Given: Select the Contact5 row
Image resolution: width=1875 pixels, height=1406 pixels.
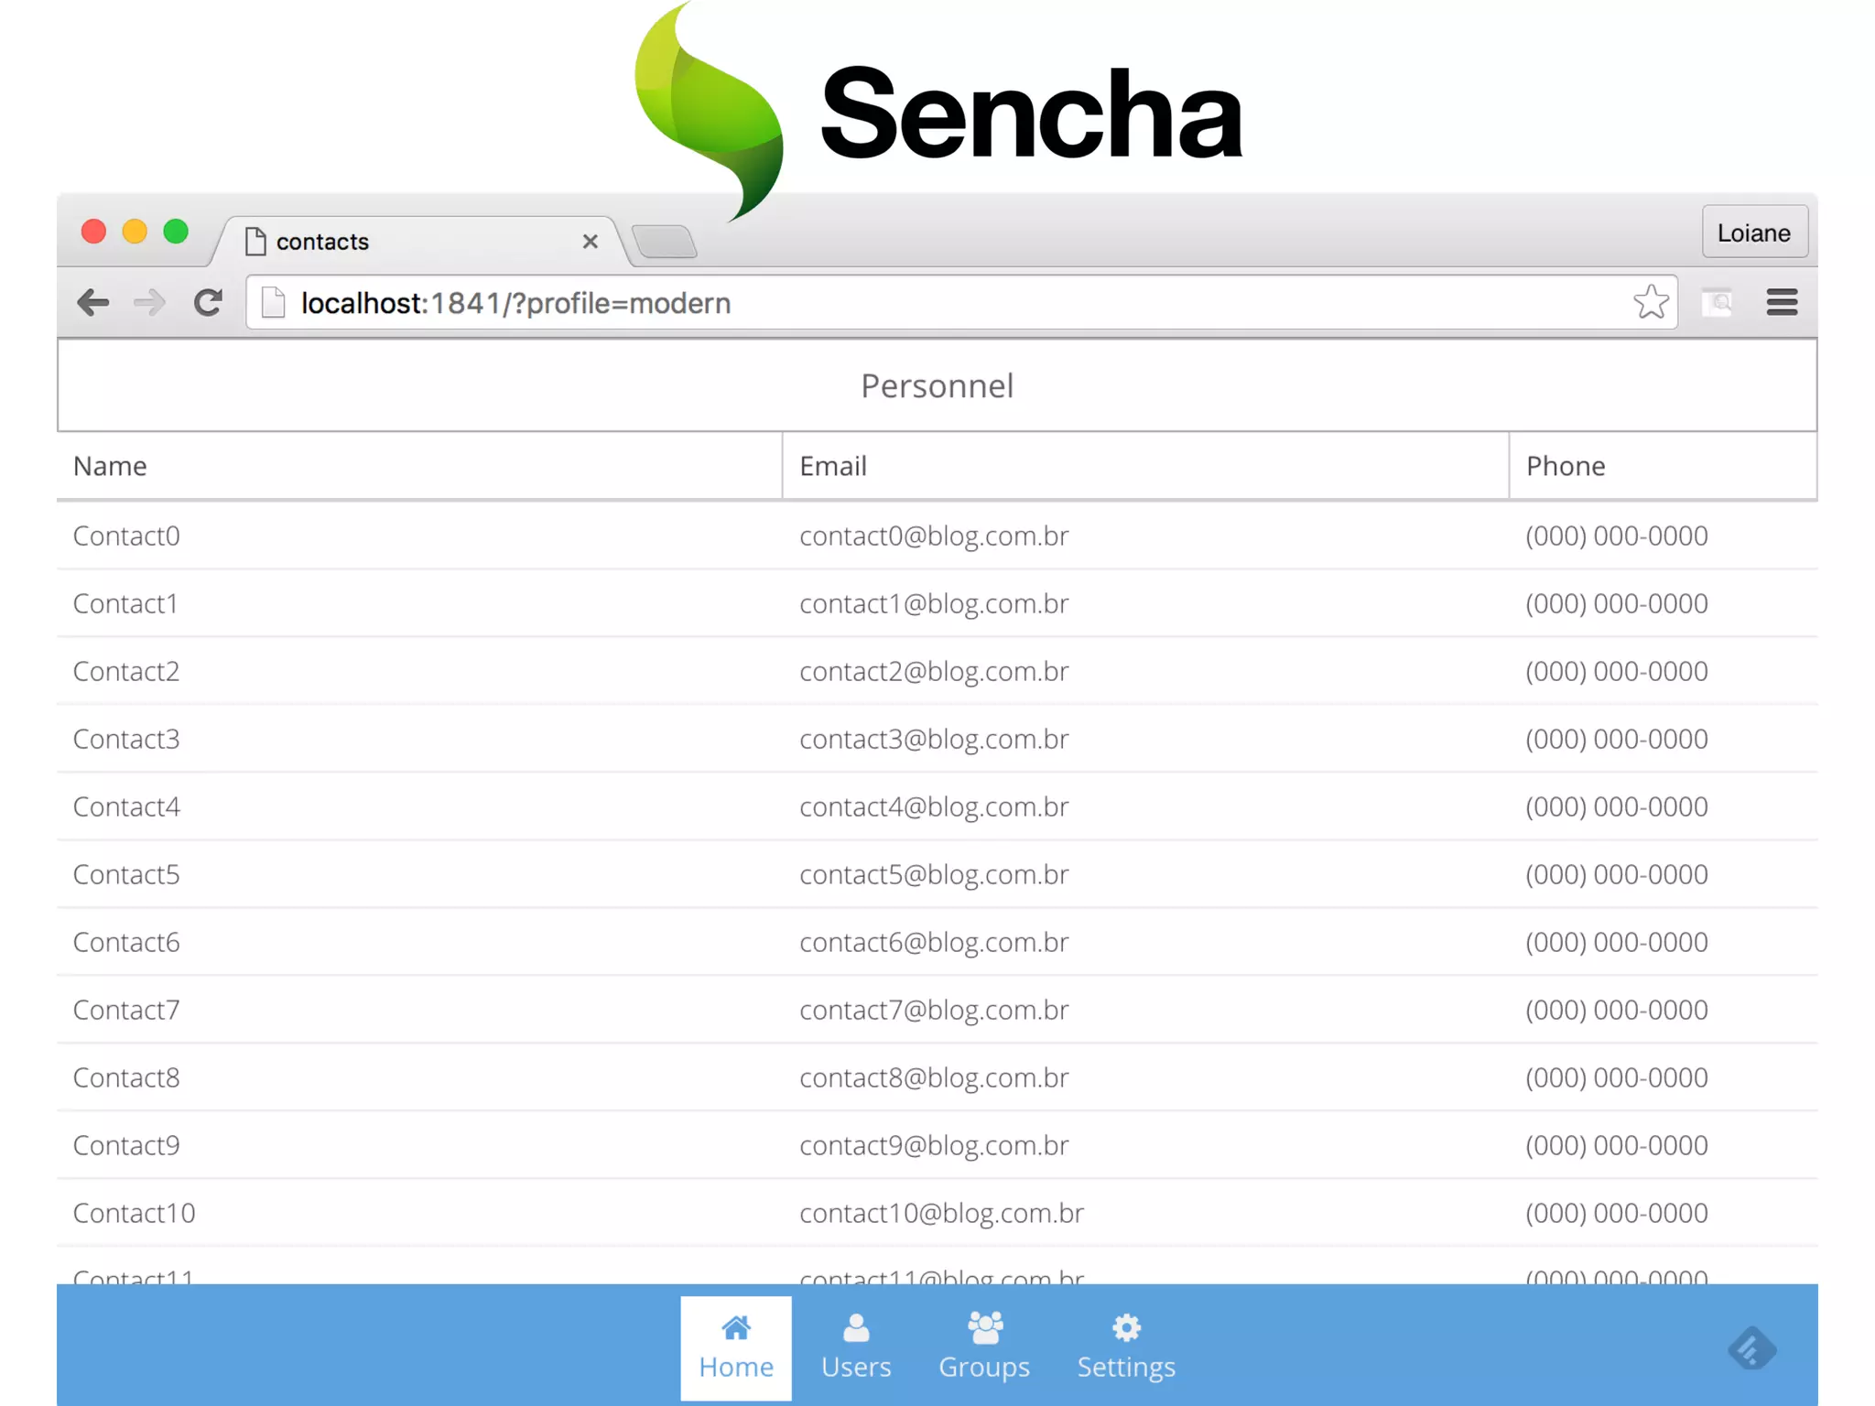Looking at the screenshot, I should pos(126,874).
